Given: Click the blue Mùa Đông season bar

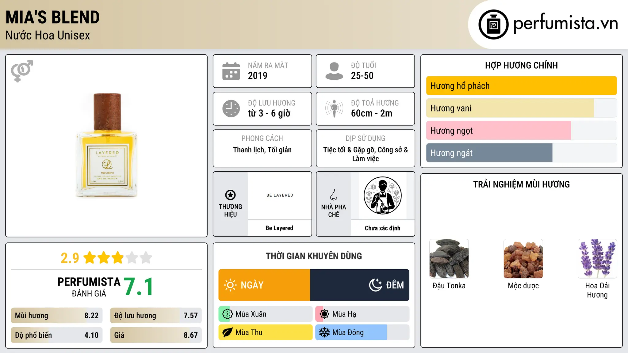Looking at the screenshot, I should click(x=362, y=332).
